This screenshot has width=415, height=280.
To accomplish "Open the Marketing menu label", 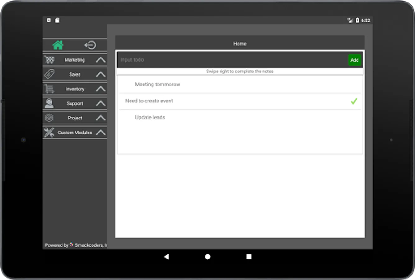I will [75, 60].
